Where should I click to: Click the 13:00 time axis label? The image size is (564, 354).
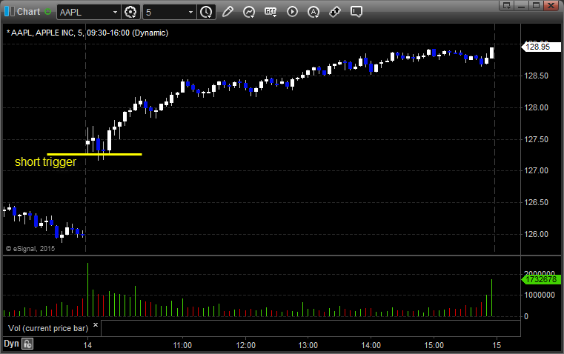(308, 345)
